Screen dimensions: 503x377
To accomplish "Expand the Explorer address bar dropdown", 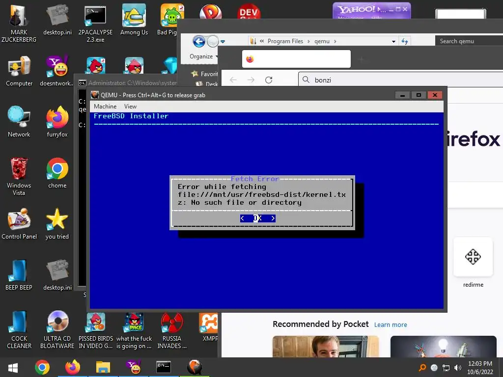I will pyautogui.click(x=393, y=41).
